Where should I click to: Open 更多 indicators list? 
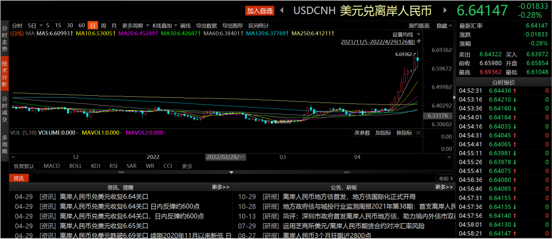[187, 166]
